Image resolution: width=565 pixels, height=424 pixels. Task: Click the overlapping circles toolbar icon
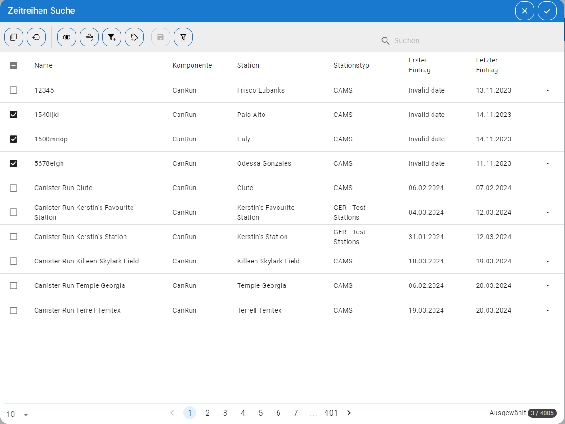(x=67, y=37)
